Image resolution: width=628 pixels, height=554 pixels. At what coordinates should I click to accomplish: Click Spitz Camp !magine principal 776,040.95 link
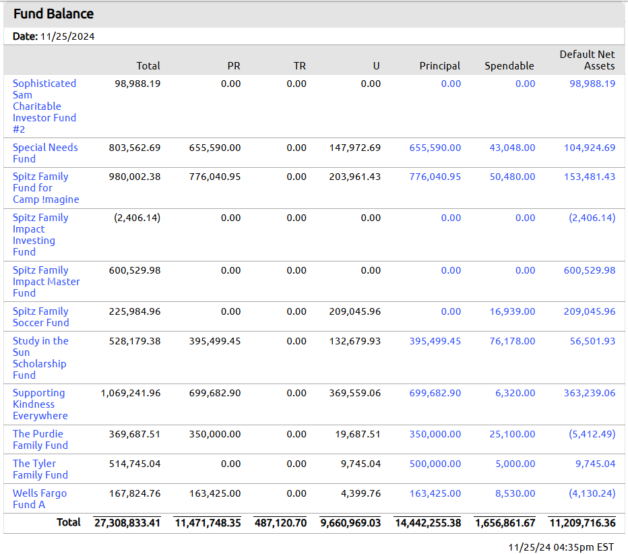click(x=435, y=177)
